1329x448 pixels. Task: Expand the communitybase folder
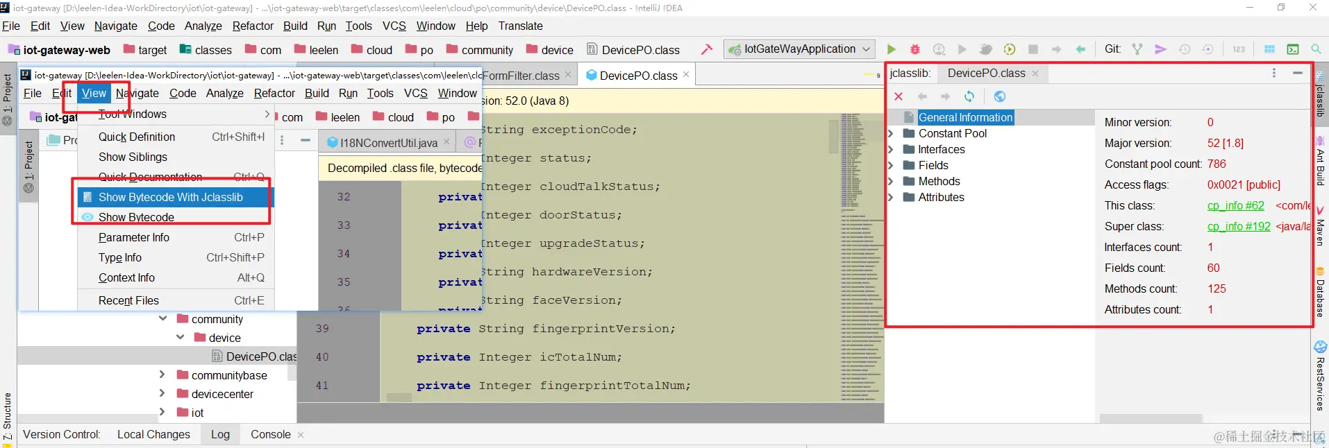[162, 375]
